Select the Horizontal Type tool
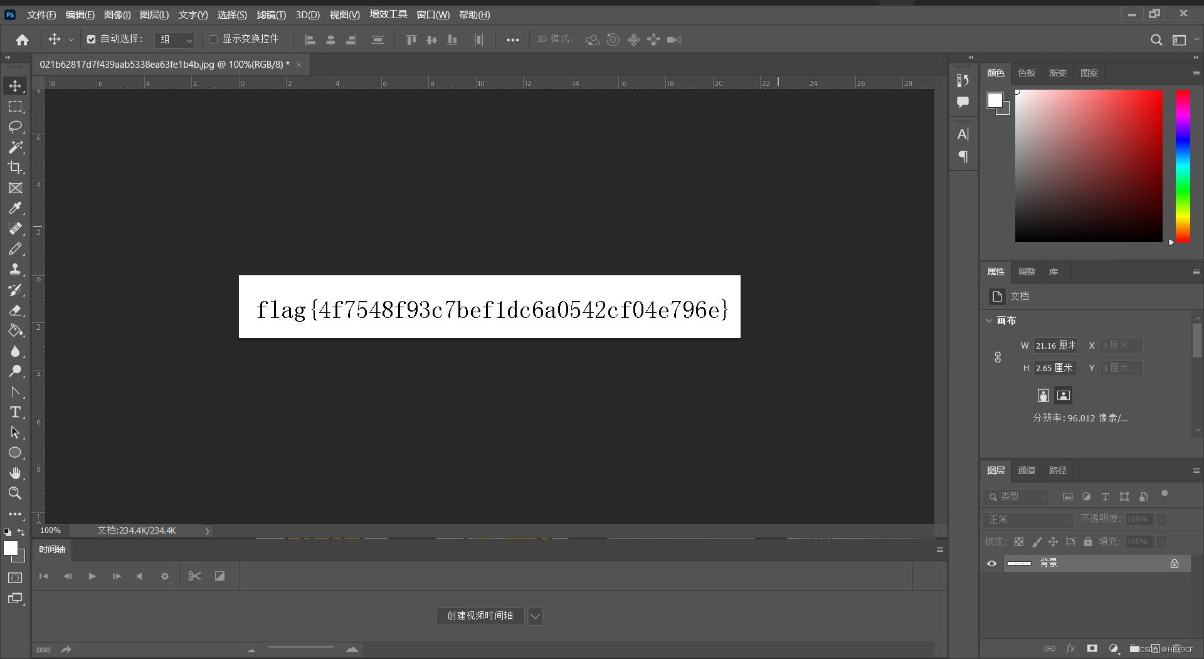The width and height of the screenshot is (1204, 659). click(15, 412)
